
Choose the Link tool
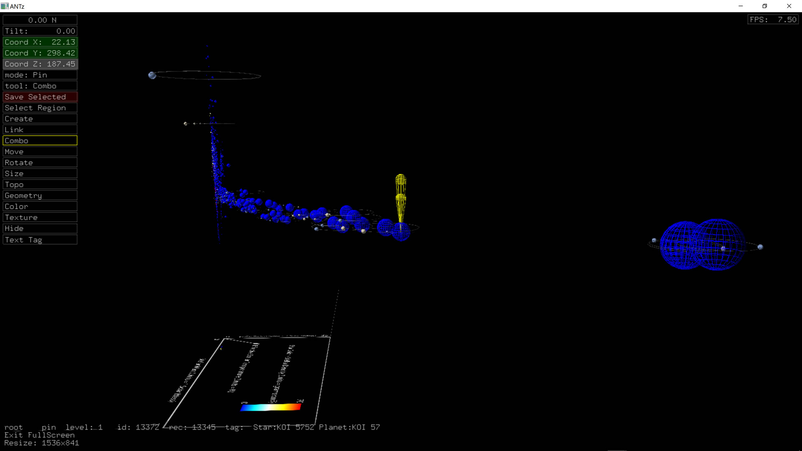click(x=40, y=130)
